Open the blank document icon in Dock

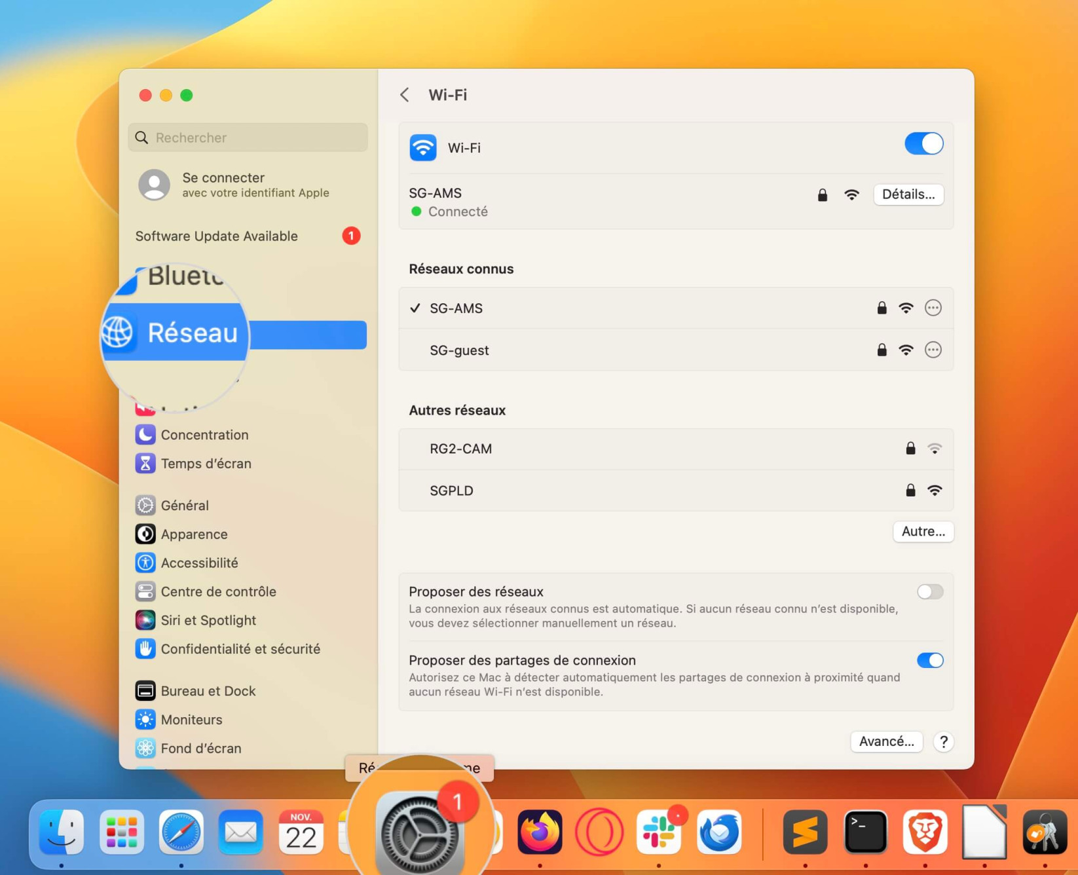click(984, 832)
